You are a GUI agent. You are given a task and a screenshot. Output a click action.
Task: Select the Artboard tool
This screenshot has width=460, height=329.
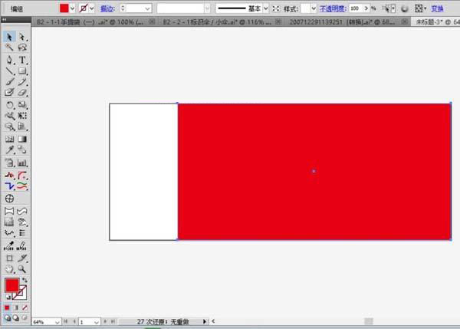[x=9, y=258]
